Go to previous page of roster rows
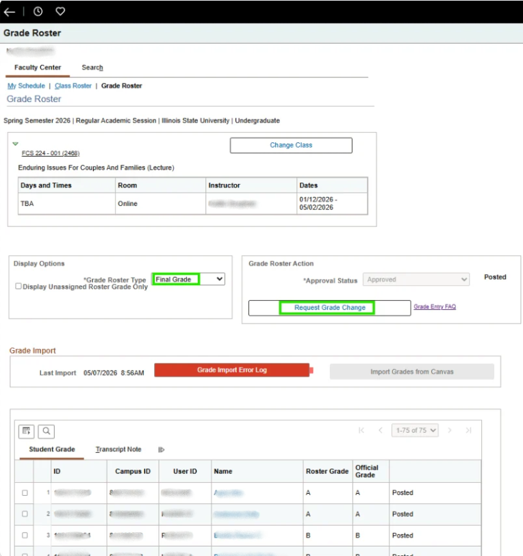 [380, 430]
